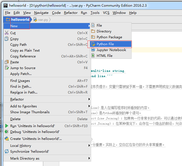182x166 pixels.
Task: Click the Copy icon in context menu
Action: pos(7,39)
